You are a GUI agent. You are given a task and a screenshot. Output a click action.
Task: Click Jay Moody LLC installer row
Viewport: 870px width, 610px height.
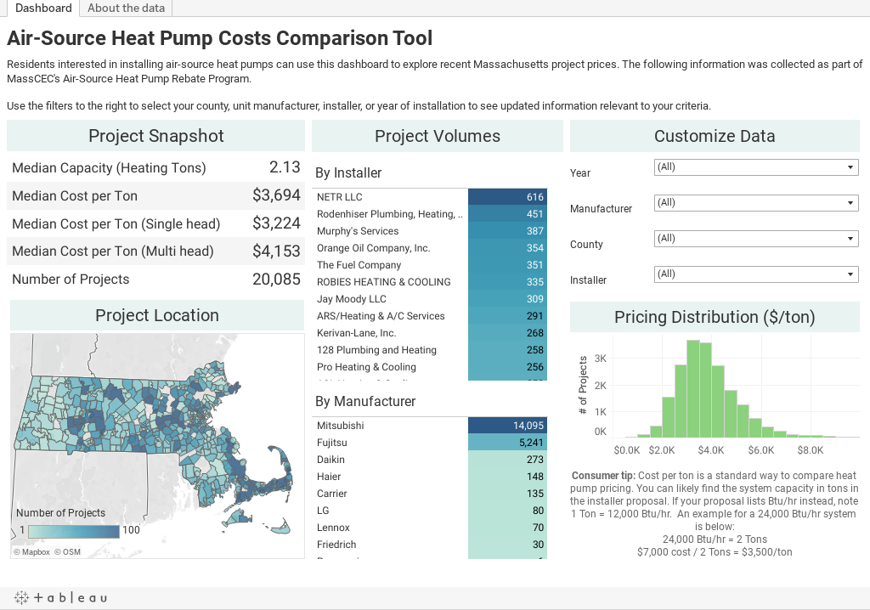tap(429, 299)
